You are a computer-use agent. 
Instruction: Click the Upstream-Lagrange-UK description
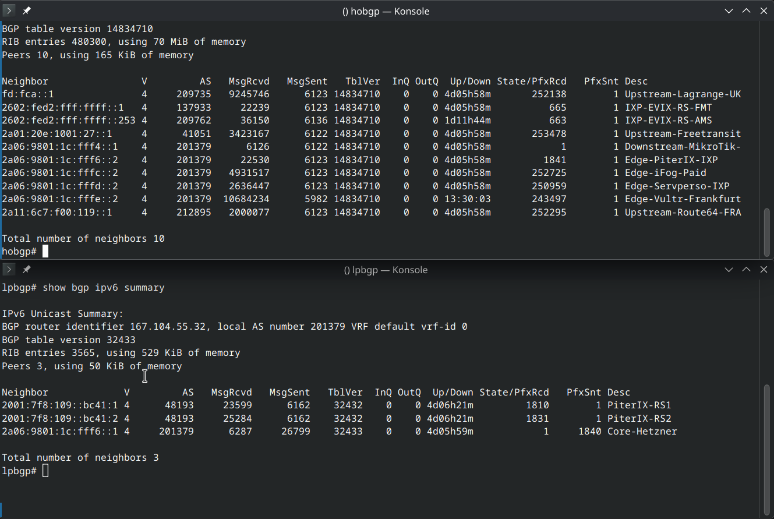[x=683, y=94]
